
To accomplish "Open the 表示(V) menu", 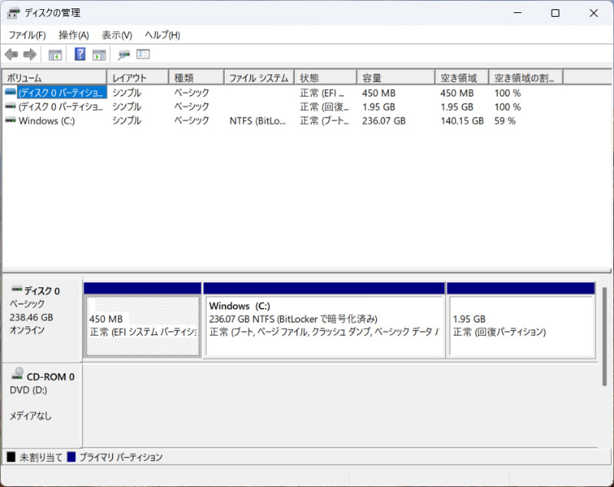I will point(117,35).
